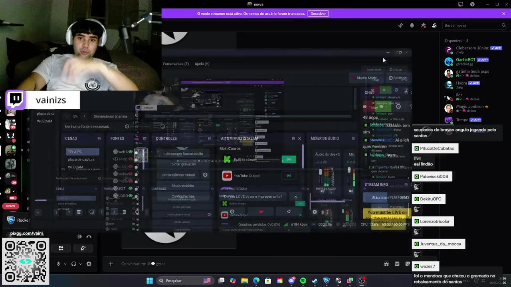Open Discord microphone input options arrow
Viewport: 511px width, 287px height.
(65, 264)
